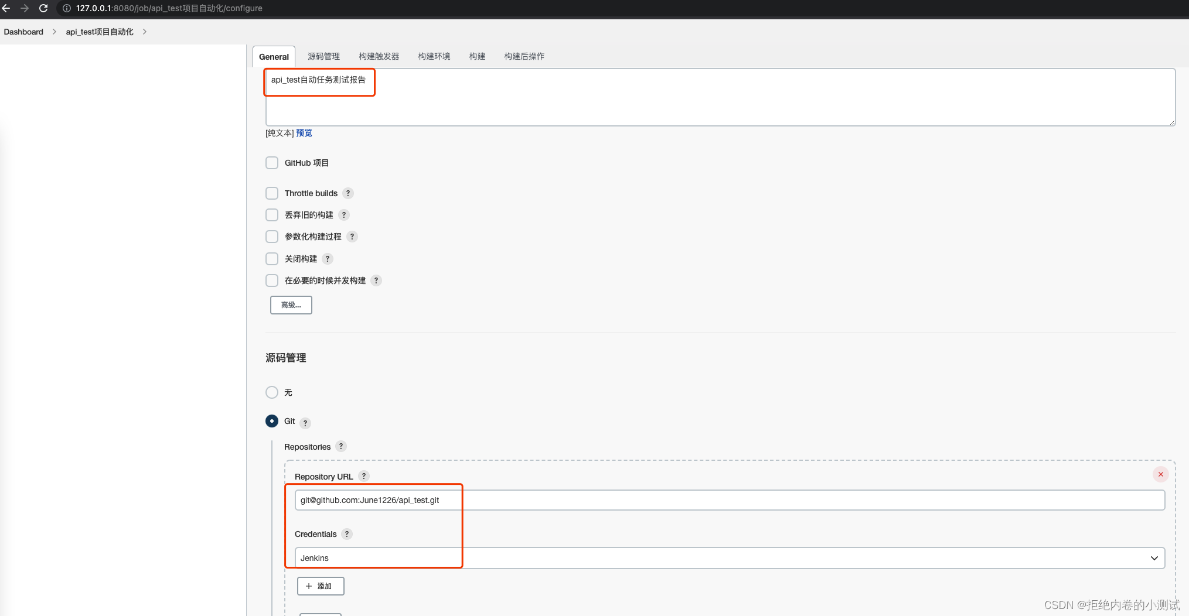
Task: Check the 关闭构建 checkbox
Action: pos(272,259)
